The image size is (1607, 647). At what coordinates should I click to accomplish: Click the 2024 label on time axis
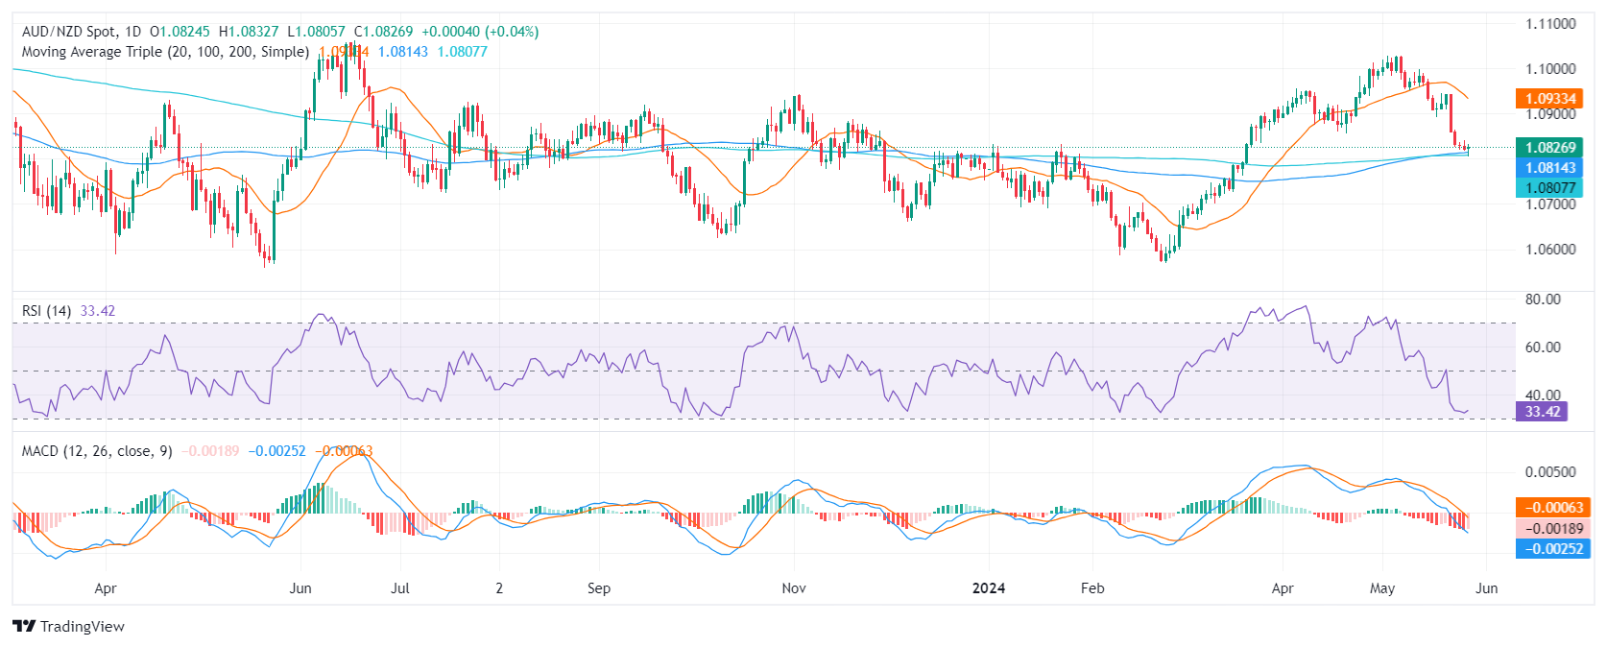click(x=988, y=588)
